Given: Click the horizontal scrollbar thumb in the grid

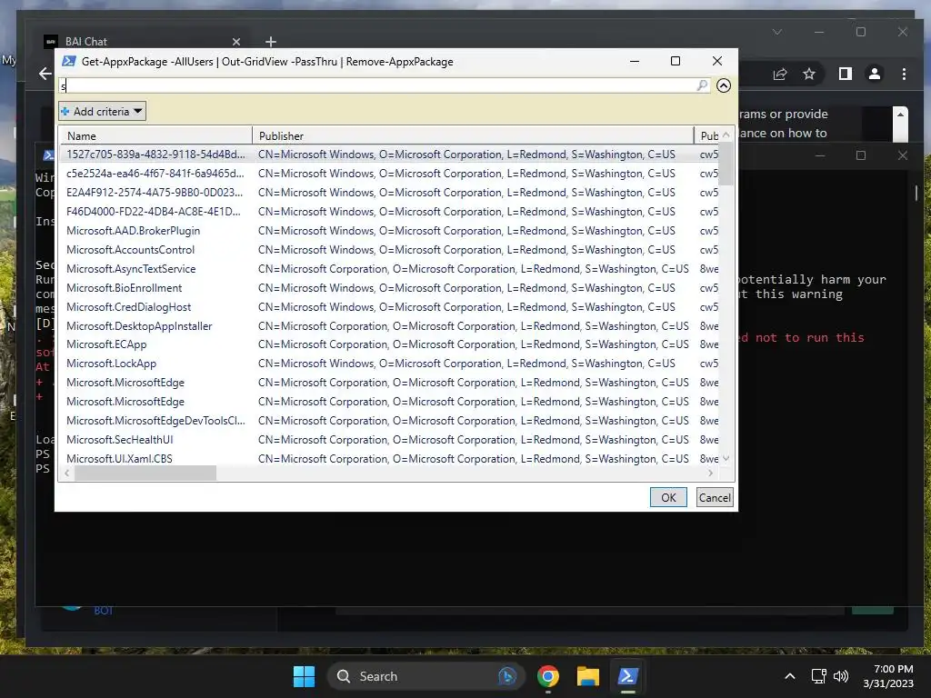Looking at the screenshot, I should [145, 473].
